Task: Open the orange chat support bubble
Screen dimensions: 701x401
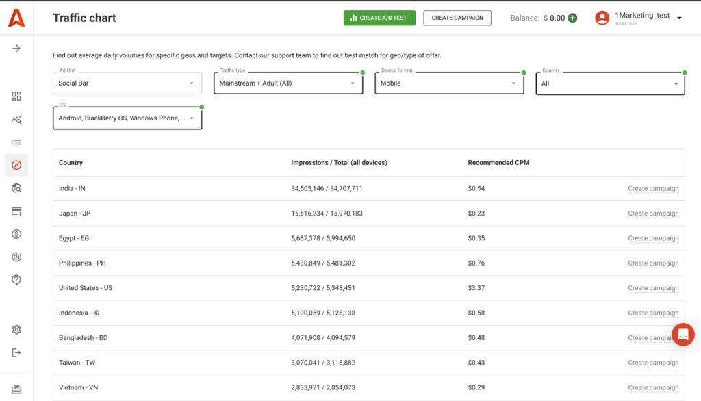Action: pos(683,334)
